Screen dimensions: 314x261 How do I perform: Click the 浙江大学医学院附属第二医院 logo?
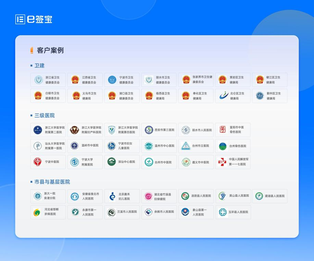(x=38, y=130)
